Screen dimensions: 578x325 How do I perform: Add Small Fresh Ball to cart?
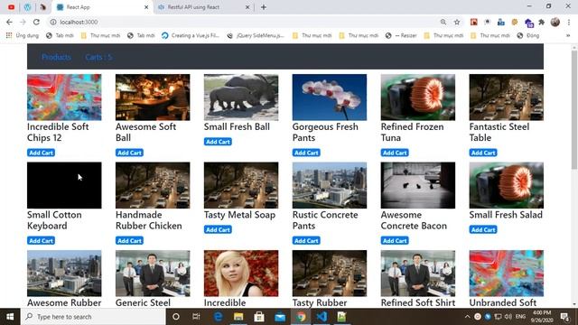[x=218, y=142]
